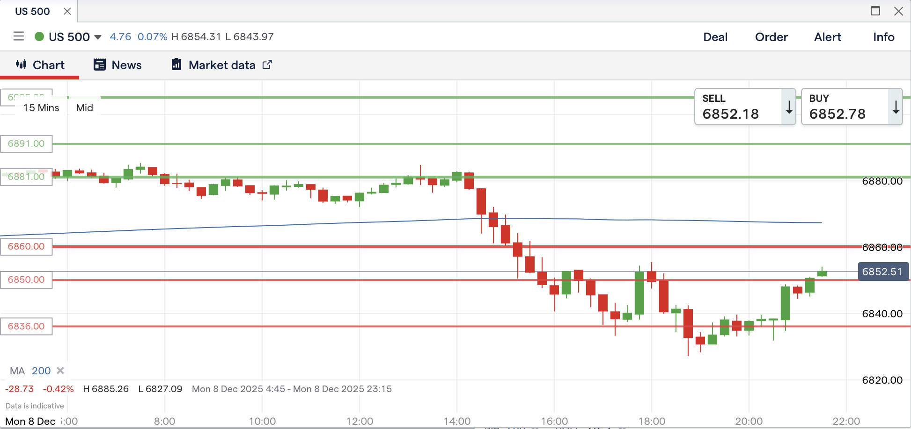This screenshot has height=429, width=911.
Task: Click the Market data calendar icon
Action: click(x=176, y=64)
